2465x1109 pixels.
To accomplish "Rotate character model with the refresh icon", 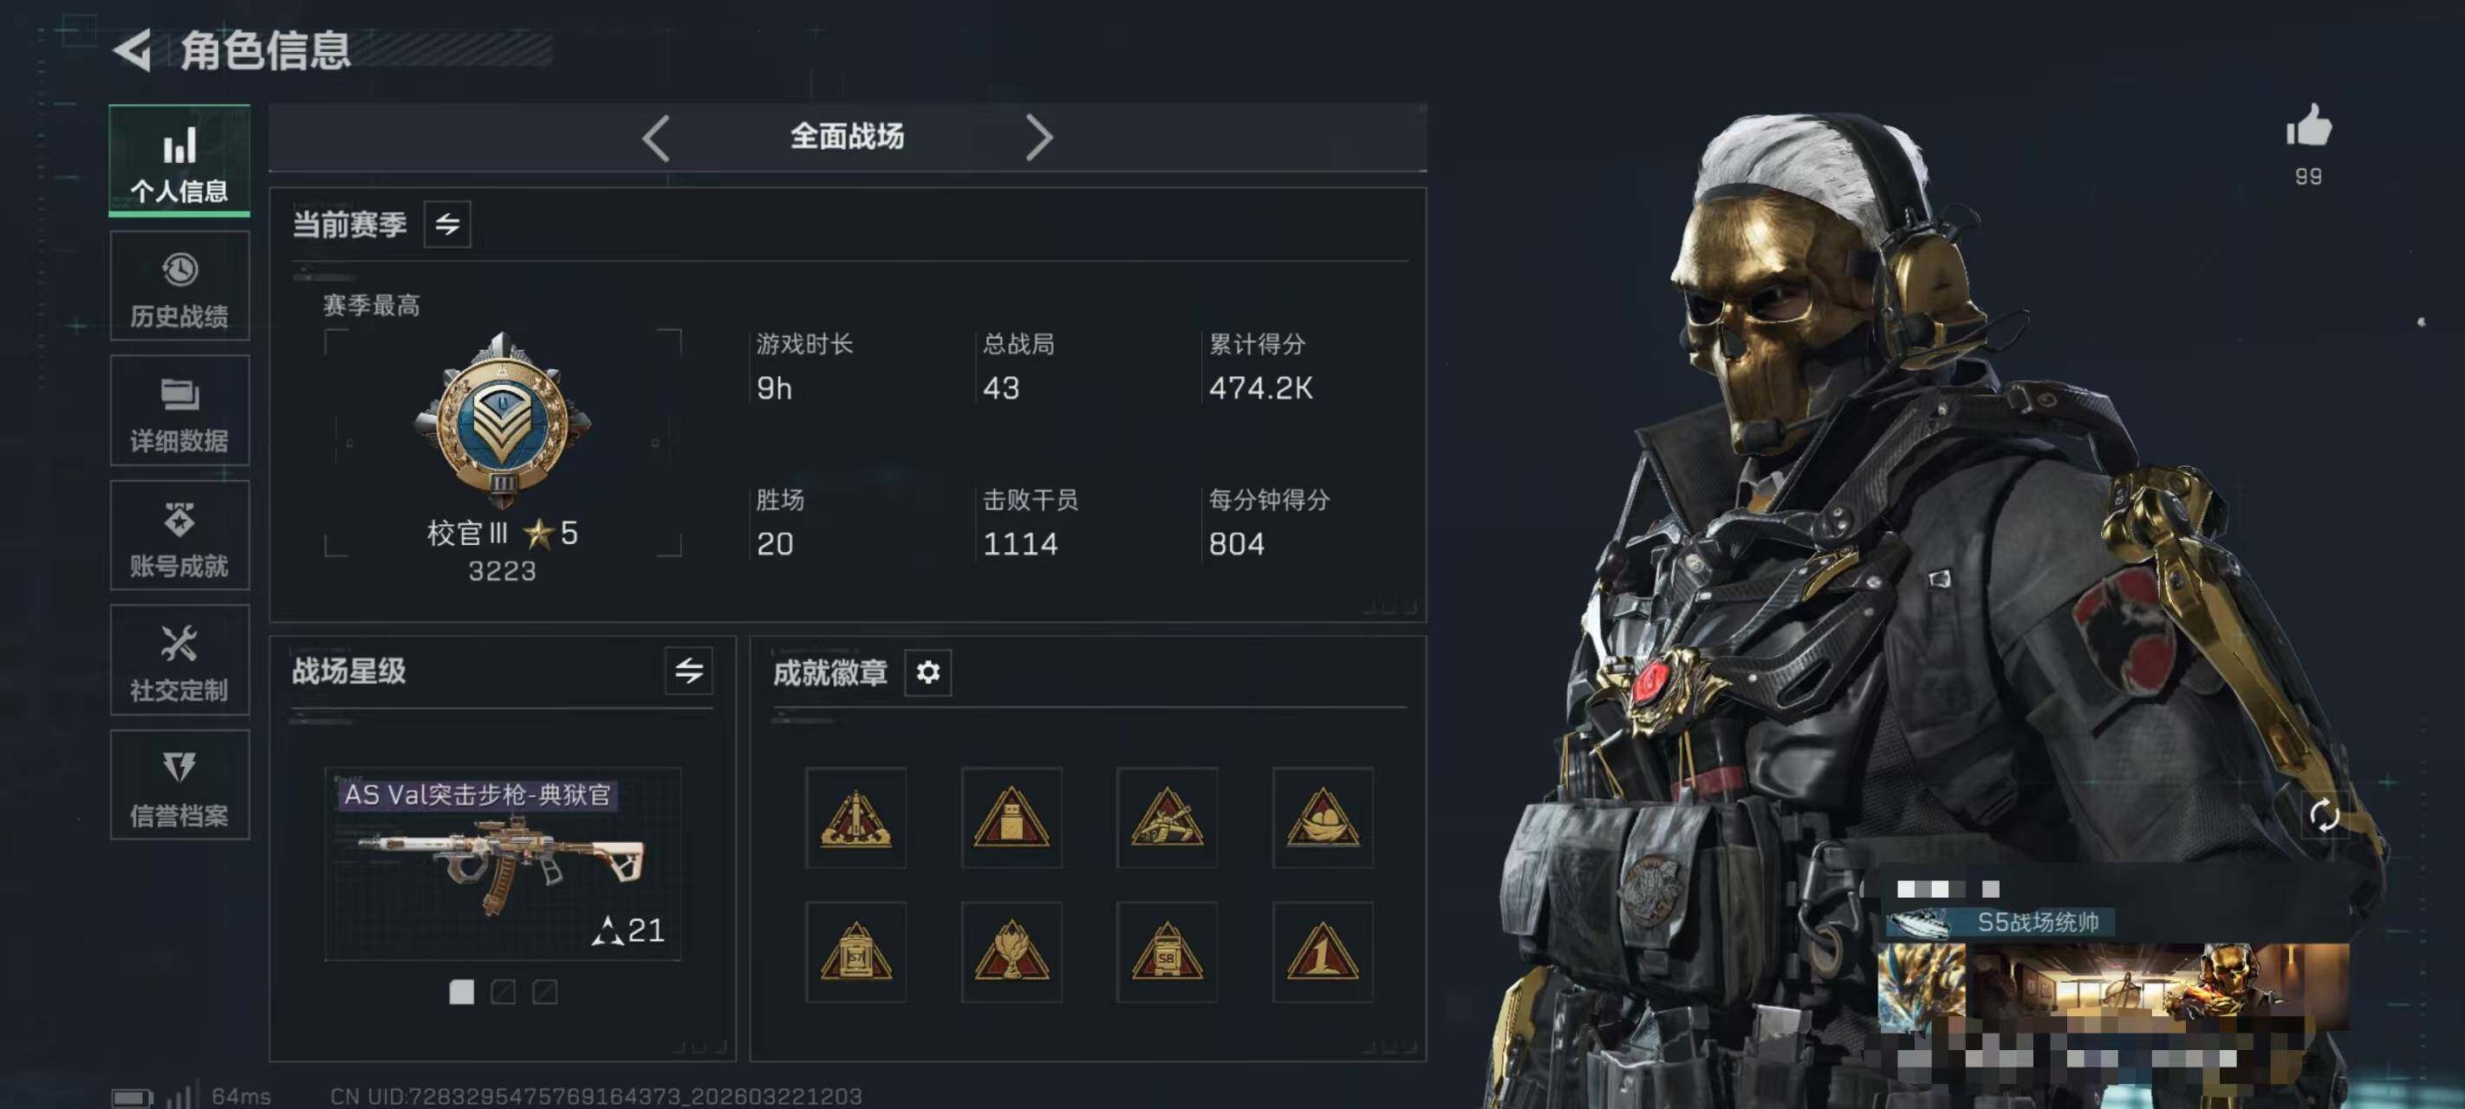I will point(2325,815).
